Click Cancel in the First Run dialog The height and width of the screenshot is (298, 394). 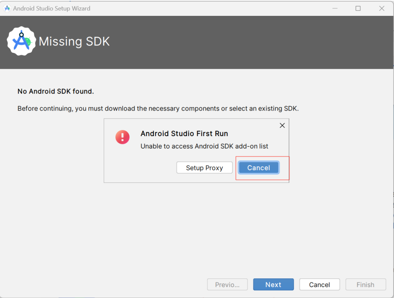(258, 167)
